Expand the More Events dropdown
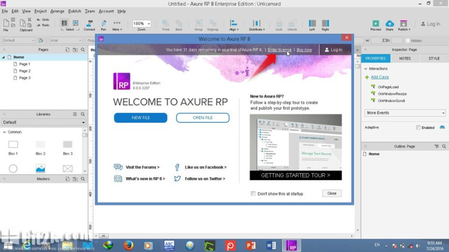Viewport: 449px width, 252px height. pos(405,113)
